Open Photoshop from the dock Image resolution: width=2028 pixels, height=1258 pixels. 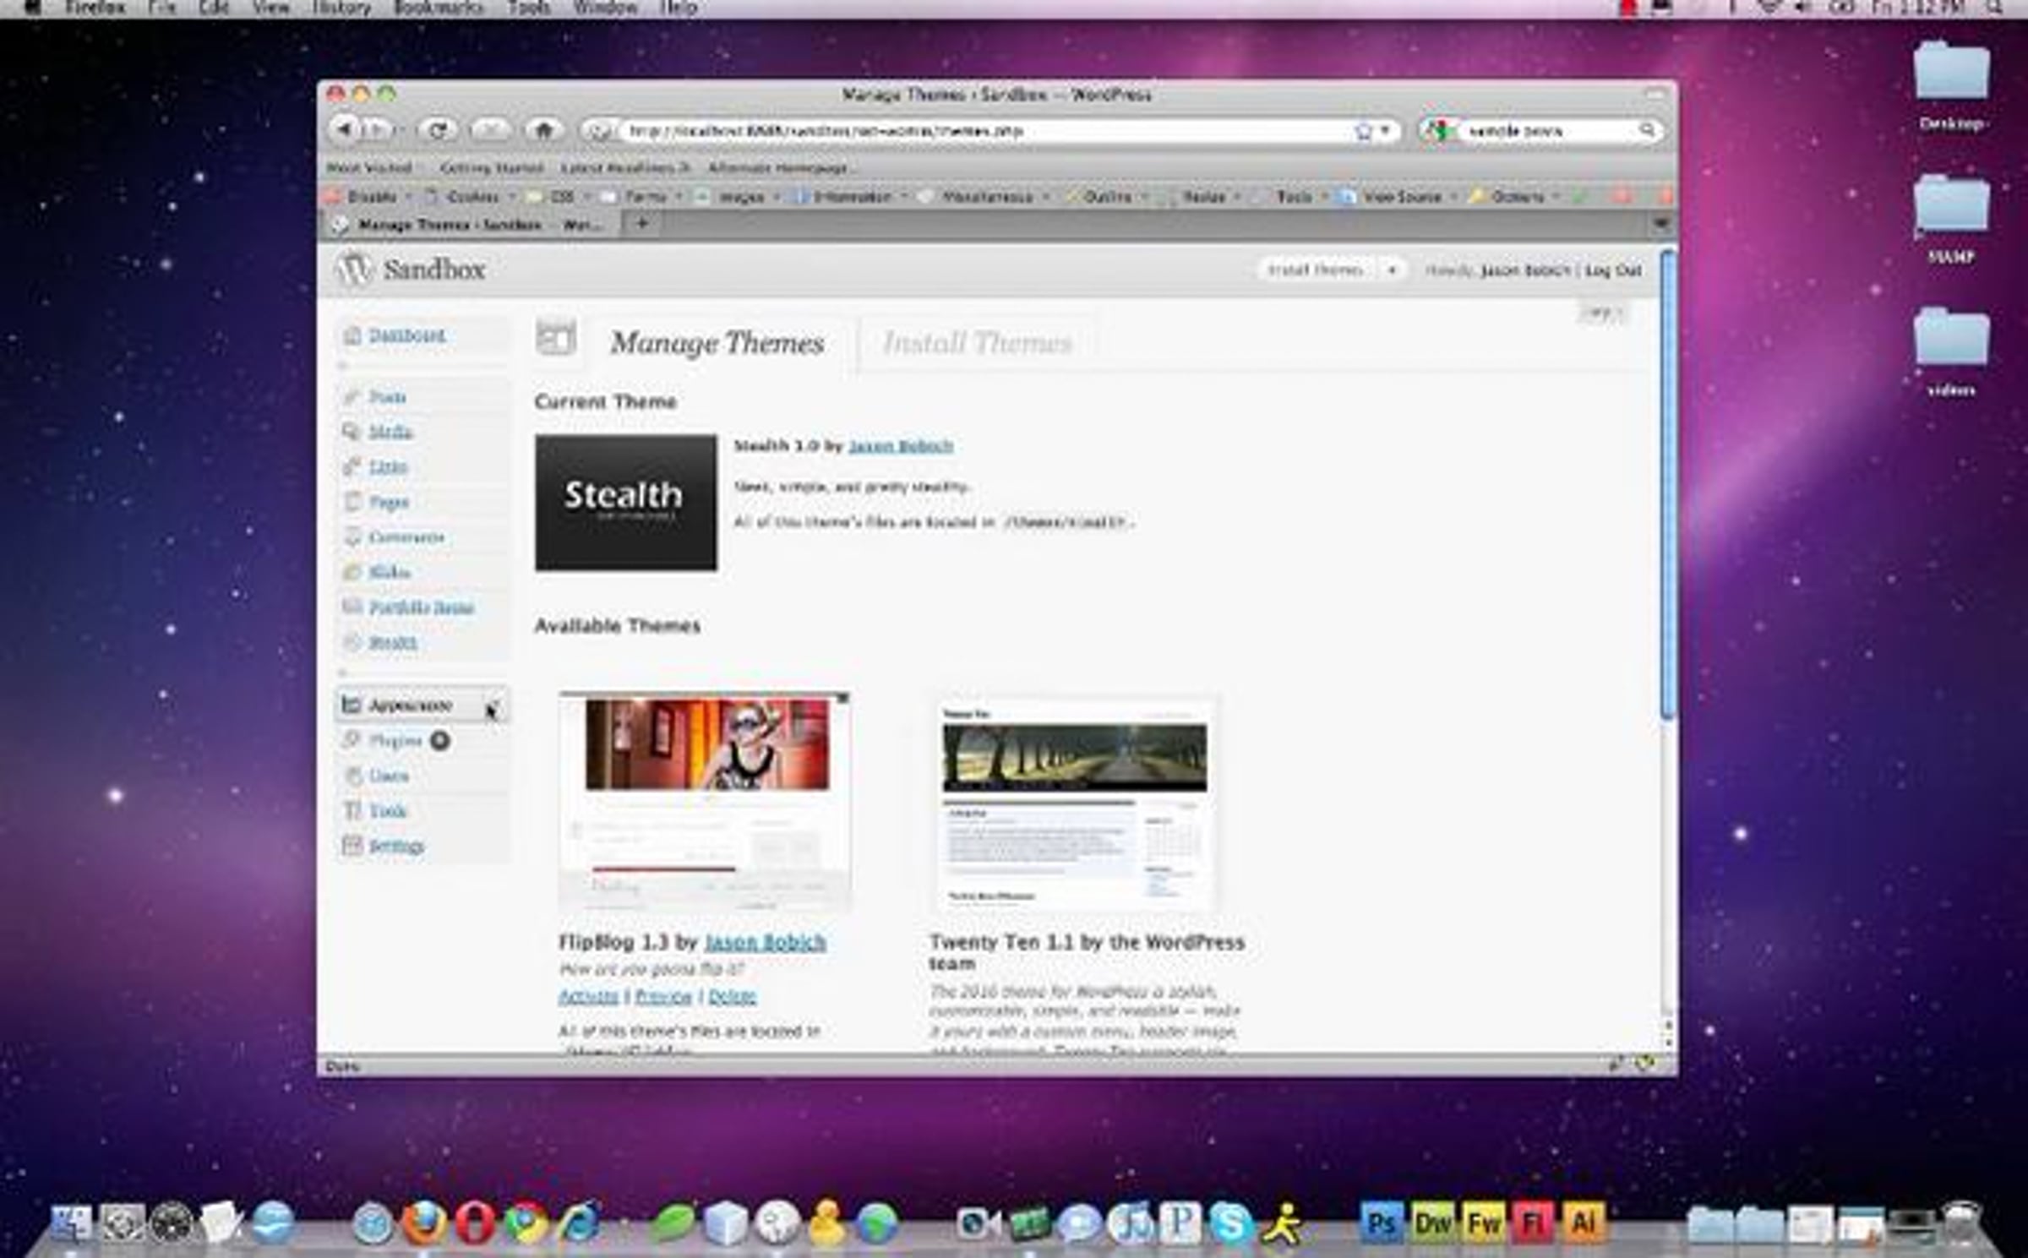(1382, 1223)
